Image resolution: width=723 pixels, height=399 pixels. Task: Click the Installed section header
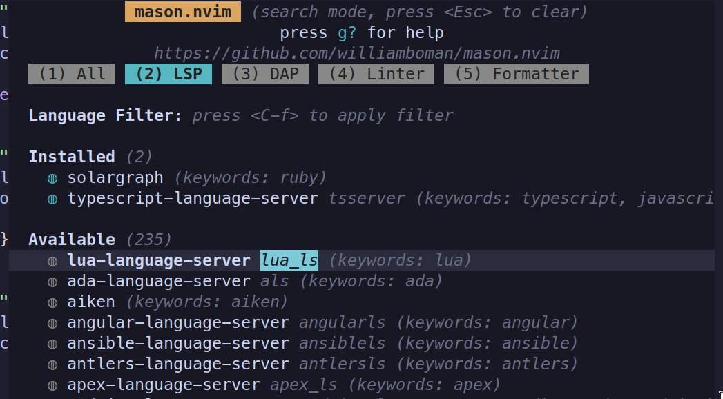click(71, 157)
